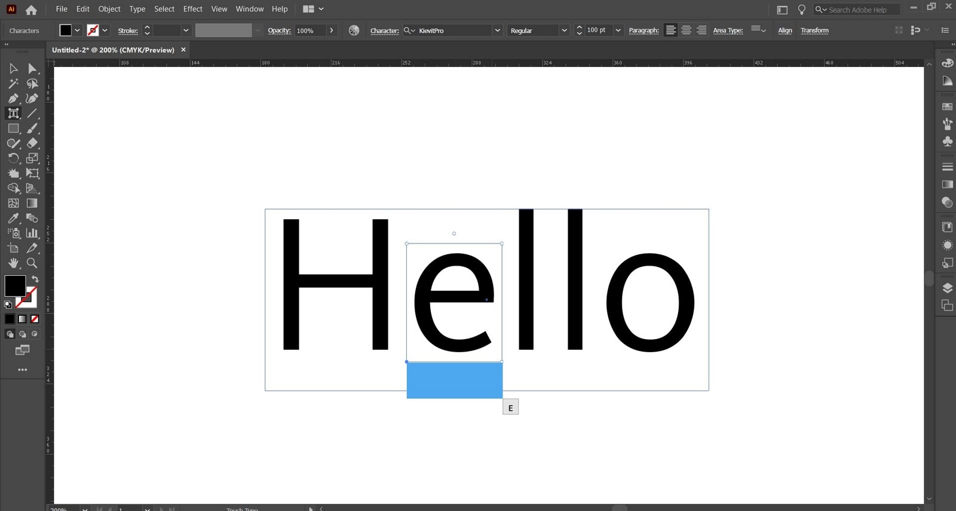The width and height of the screenshot is (956, 511).
Task: Open the fill color dropdown arrow
Action: 77,30
